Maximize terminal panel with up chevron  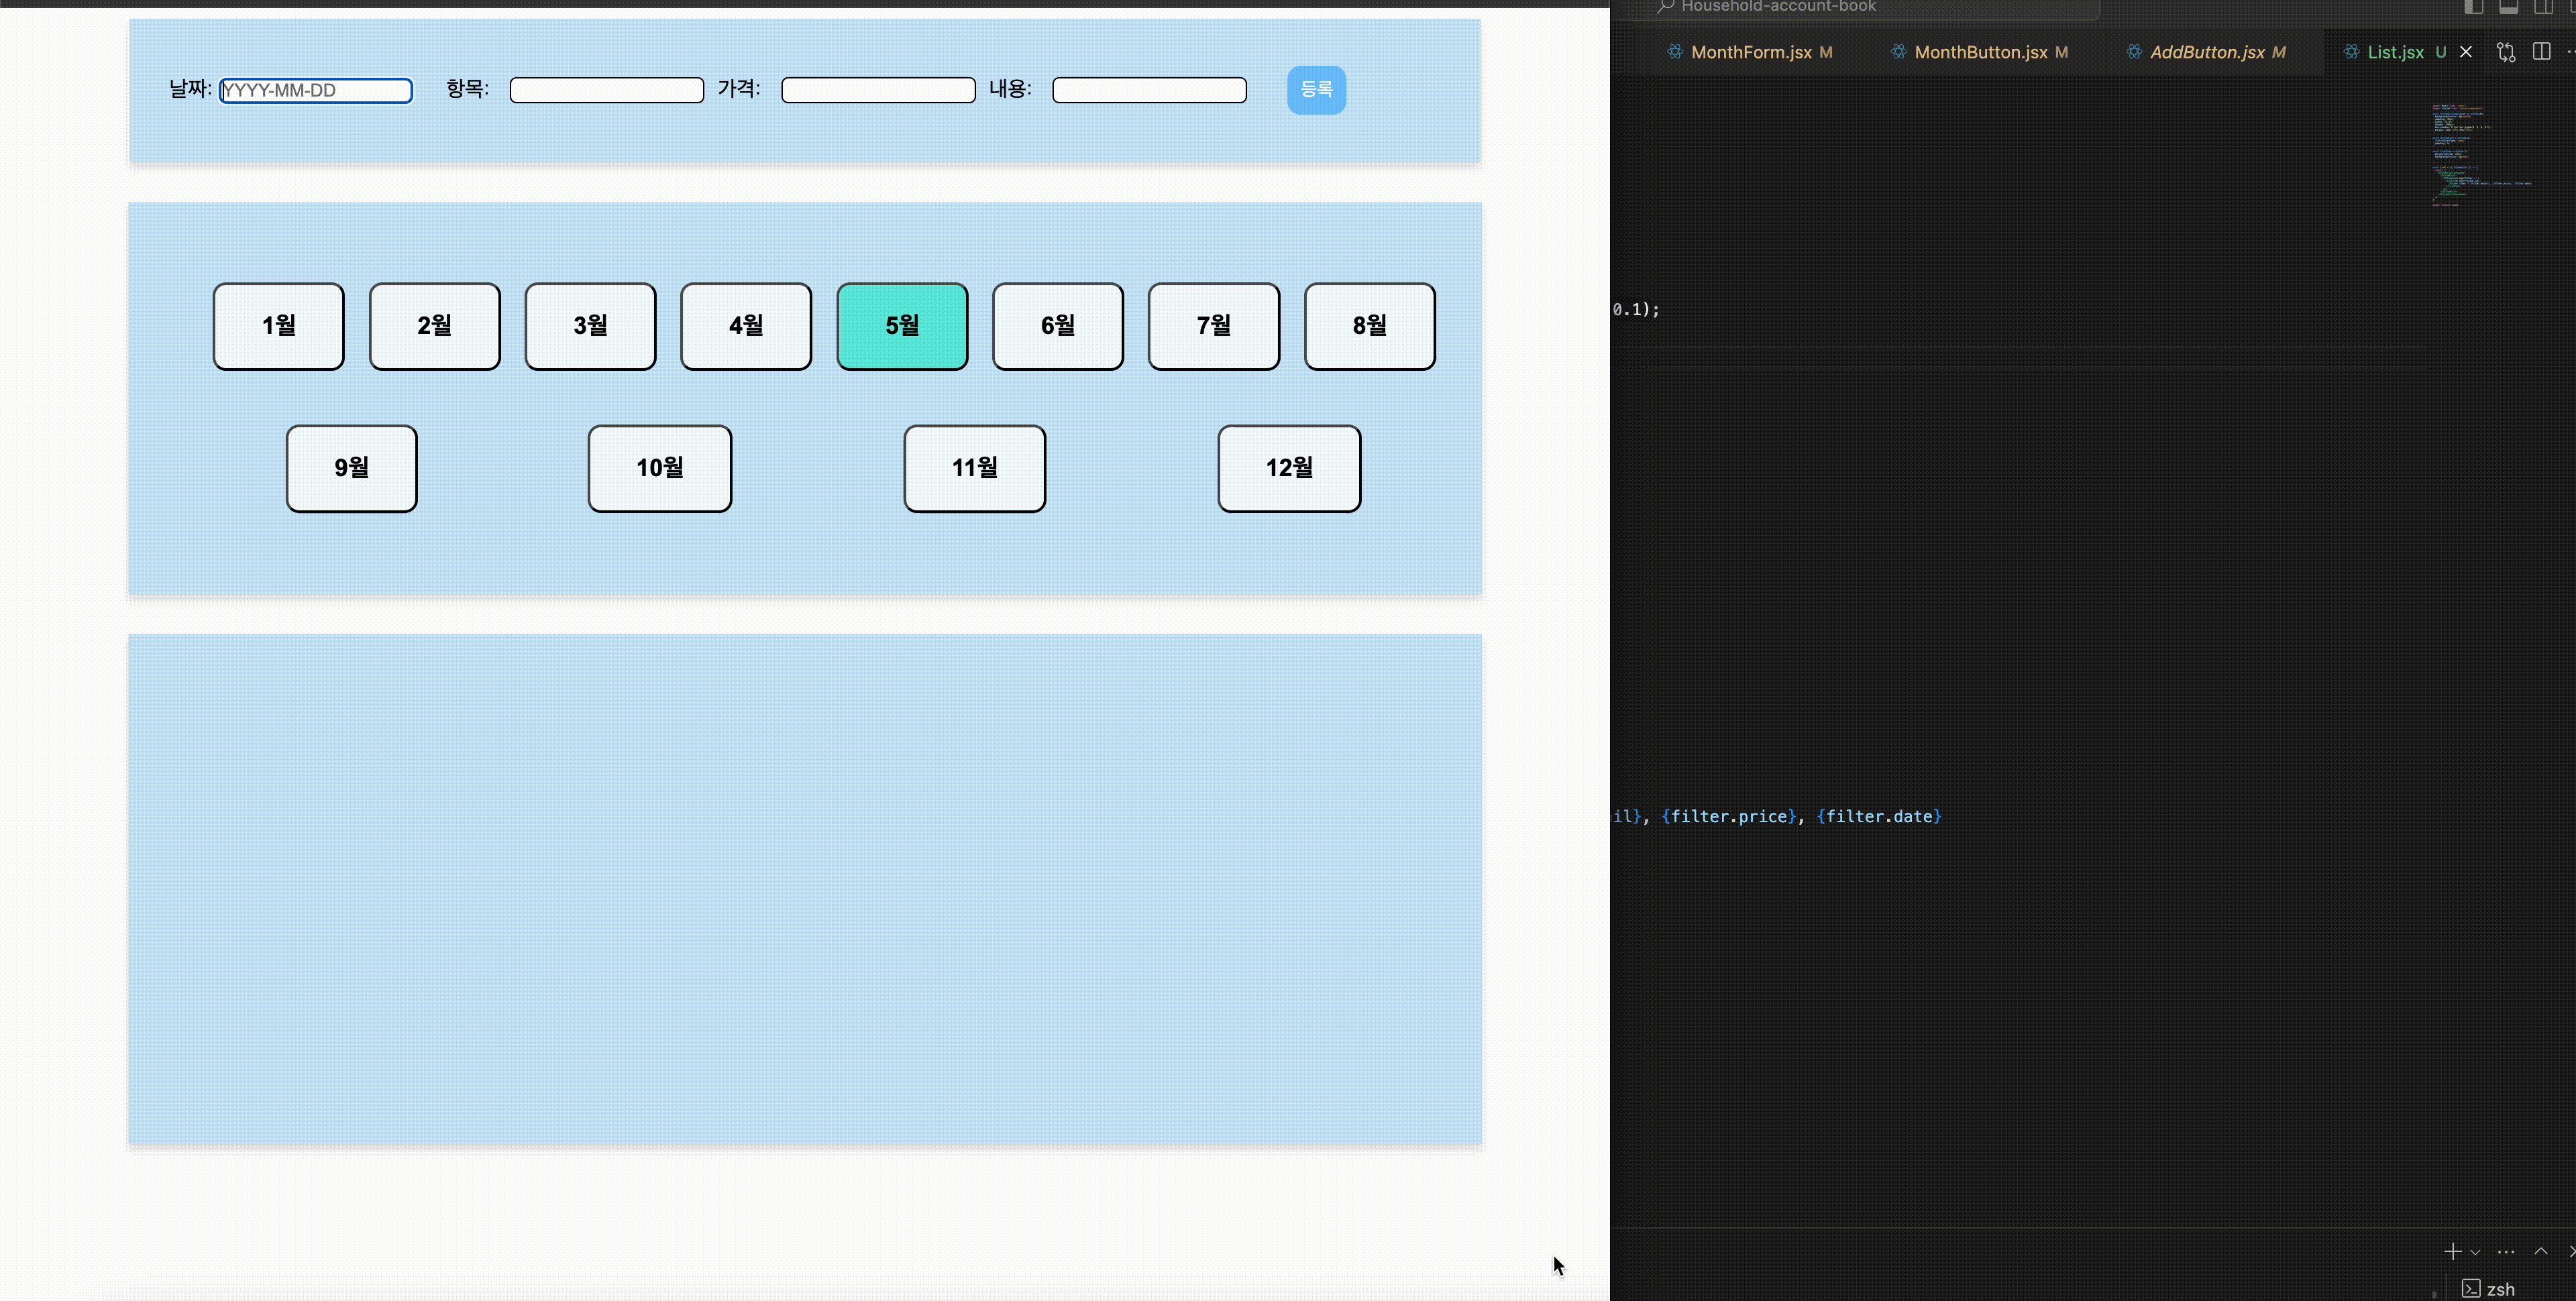tap(2540, 1251)
